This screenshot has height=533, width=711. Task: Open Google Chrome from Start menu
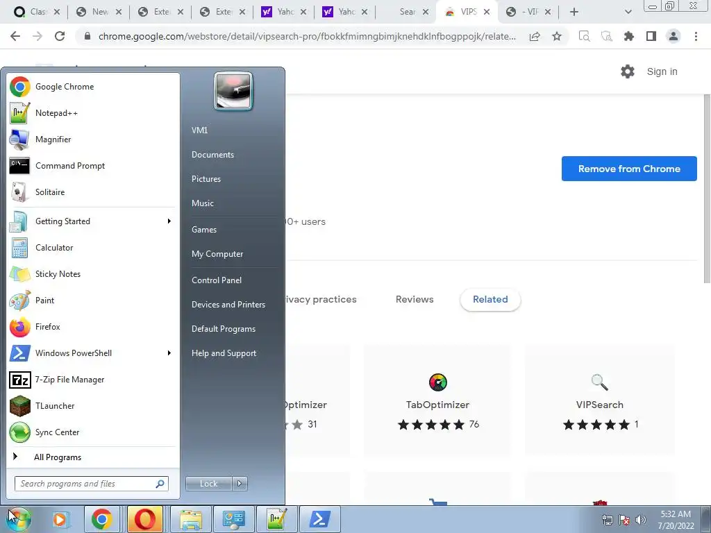tap(93, 87)
